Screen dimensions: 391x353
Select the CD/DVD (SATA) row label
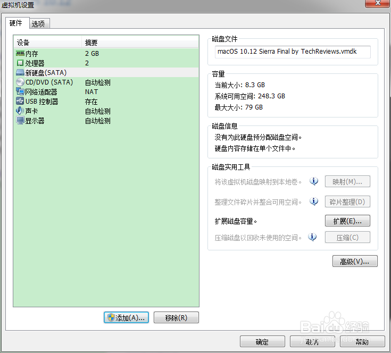click(49, 82)
